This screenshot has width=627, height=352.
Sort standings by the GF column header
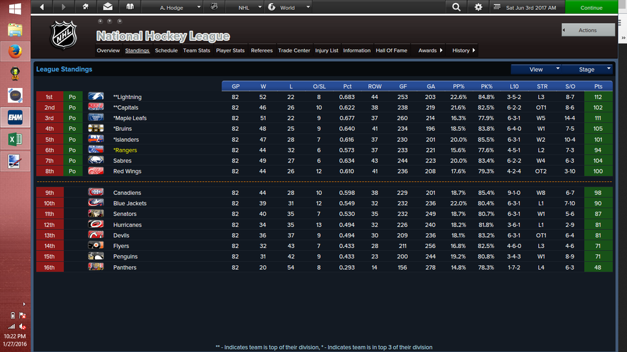click(403, 86)
